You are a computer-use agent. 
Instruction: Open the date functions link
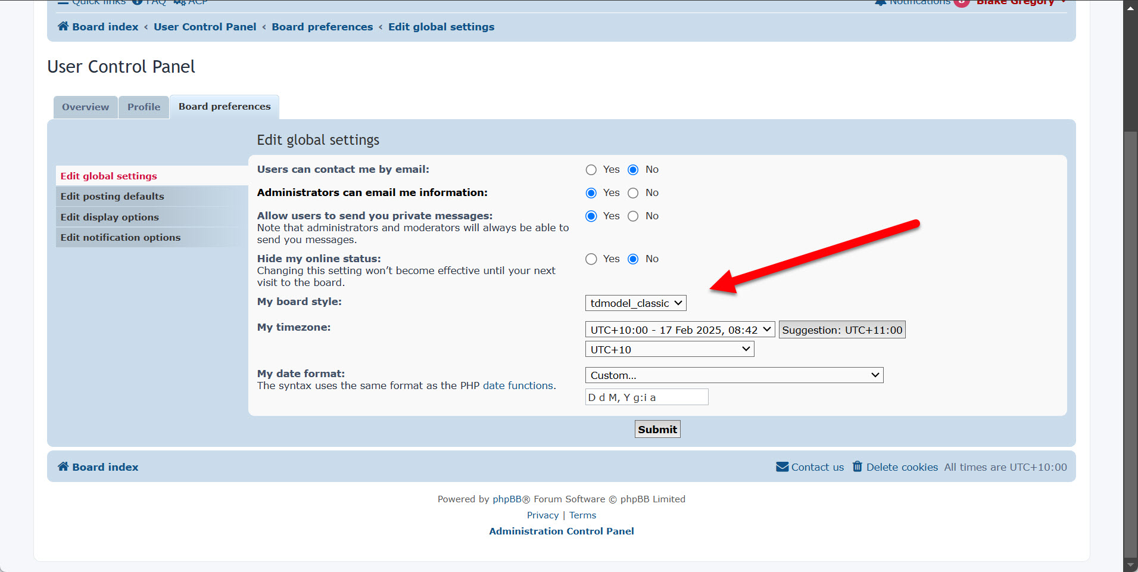518,386
